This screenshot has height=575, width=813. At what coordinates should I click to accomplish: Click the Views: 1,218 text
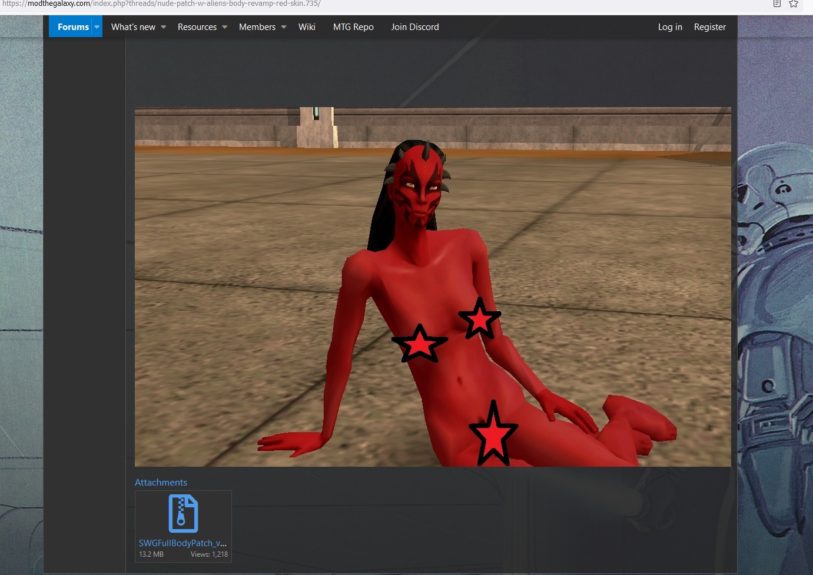(209, 554)
